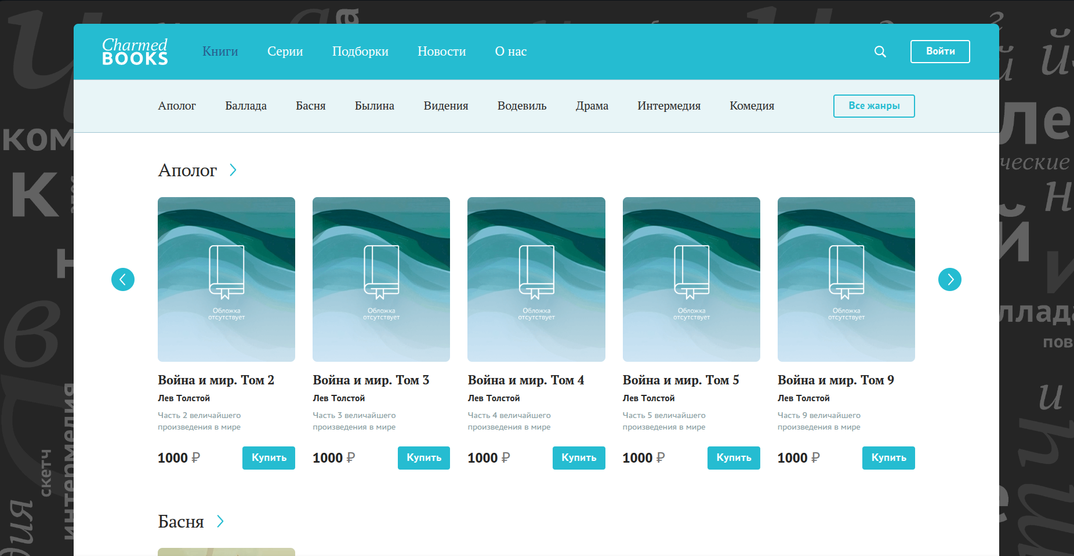Select the Баллада genre tab

coord(245,106)
